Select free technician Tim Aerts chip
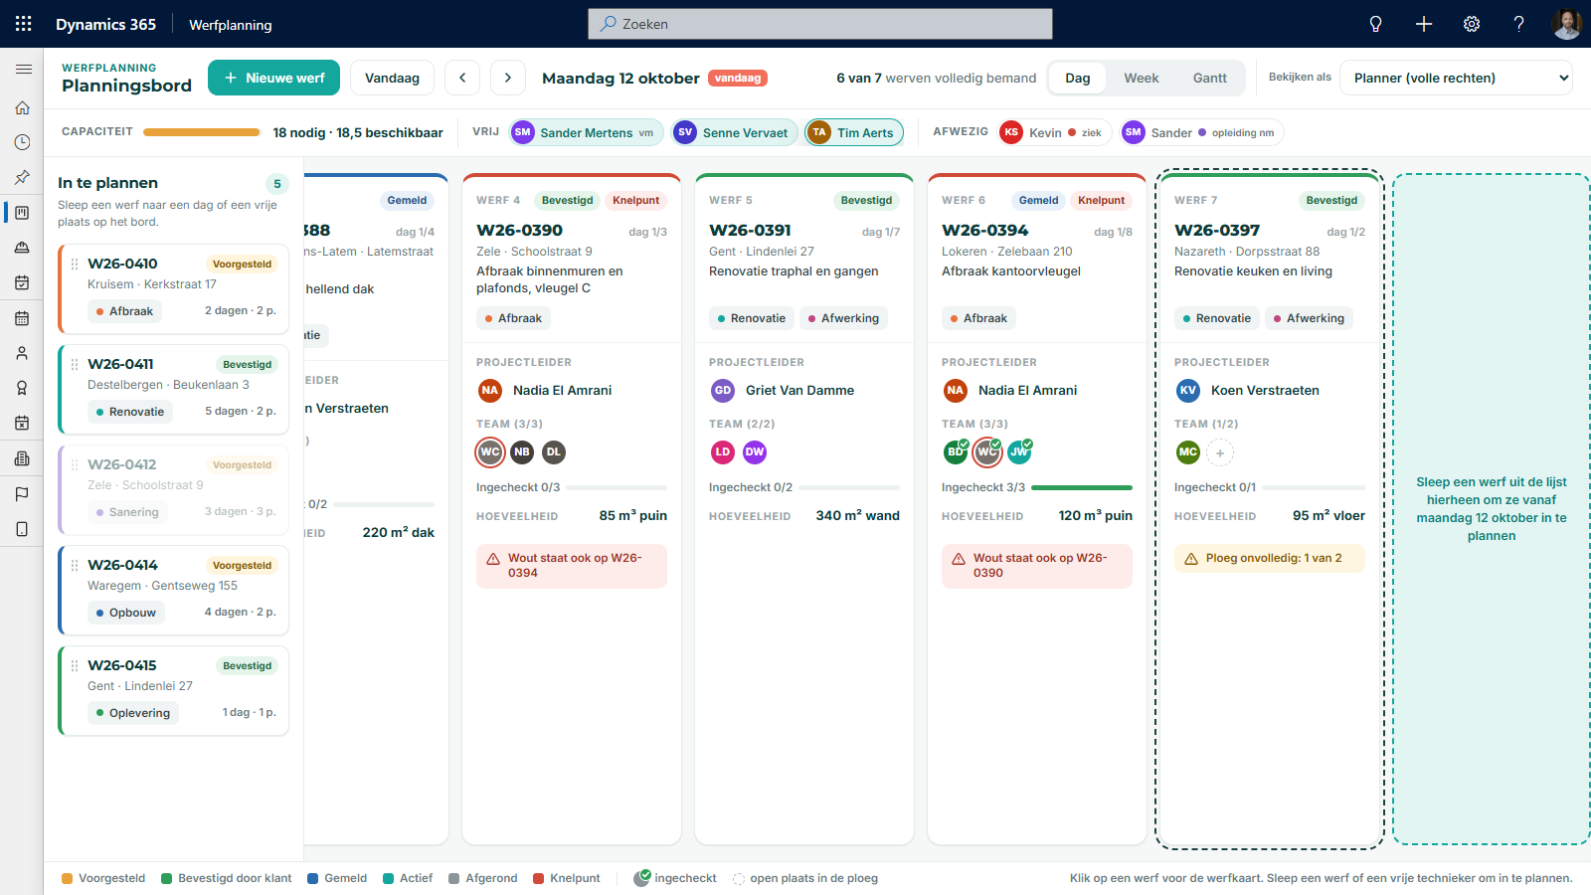 tap(854, 132)
